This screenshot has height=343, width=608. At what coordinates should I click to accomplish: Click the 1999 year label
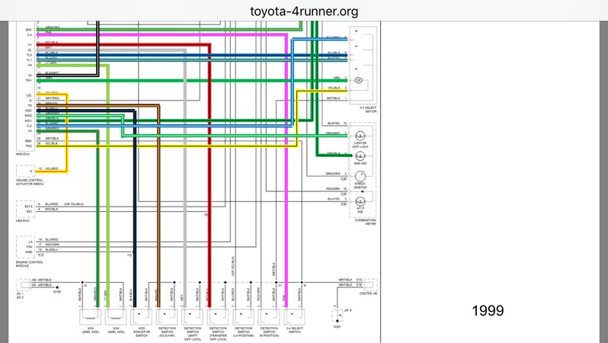pos(488,310)
